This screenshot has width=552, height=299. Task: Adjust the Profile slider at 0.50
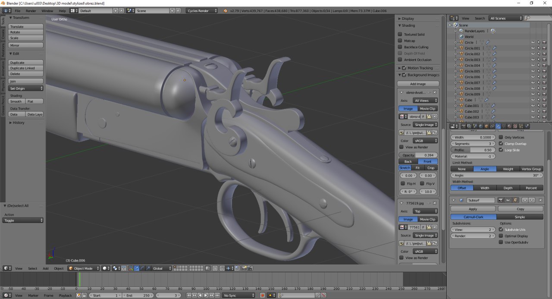473,150
